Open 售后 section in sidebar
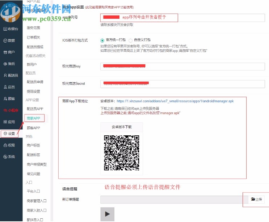This screenshot has height=222, width=269. 9,64
